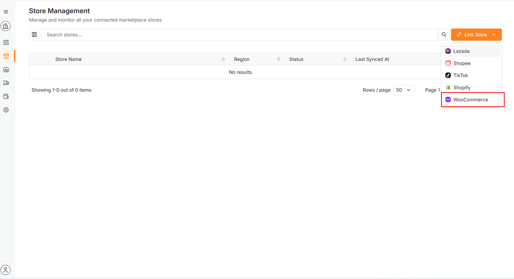Open the warehouse icon in the sidebar
The image size is (514, 279).
tap(6, 70)
